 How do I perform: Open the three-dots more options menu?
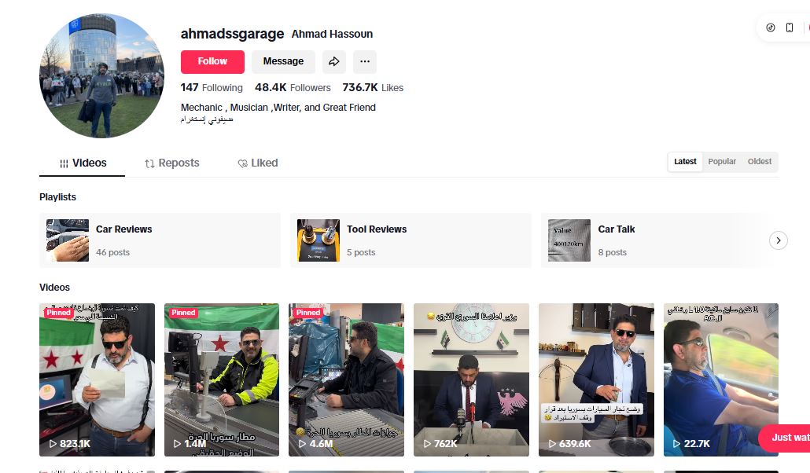[364, 61]
